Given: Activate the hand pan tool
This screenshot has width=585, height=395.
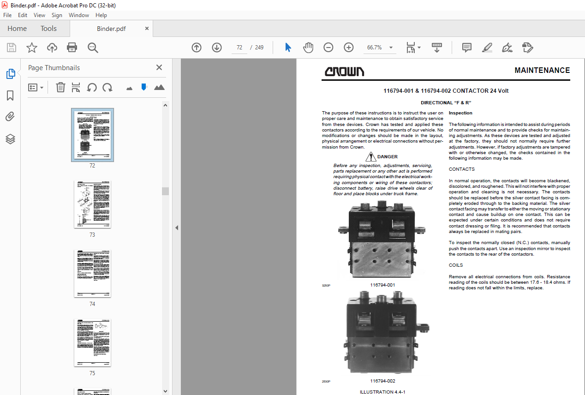Looking at the screenshot, I should [x=308, y=48].
